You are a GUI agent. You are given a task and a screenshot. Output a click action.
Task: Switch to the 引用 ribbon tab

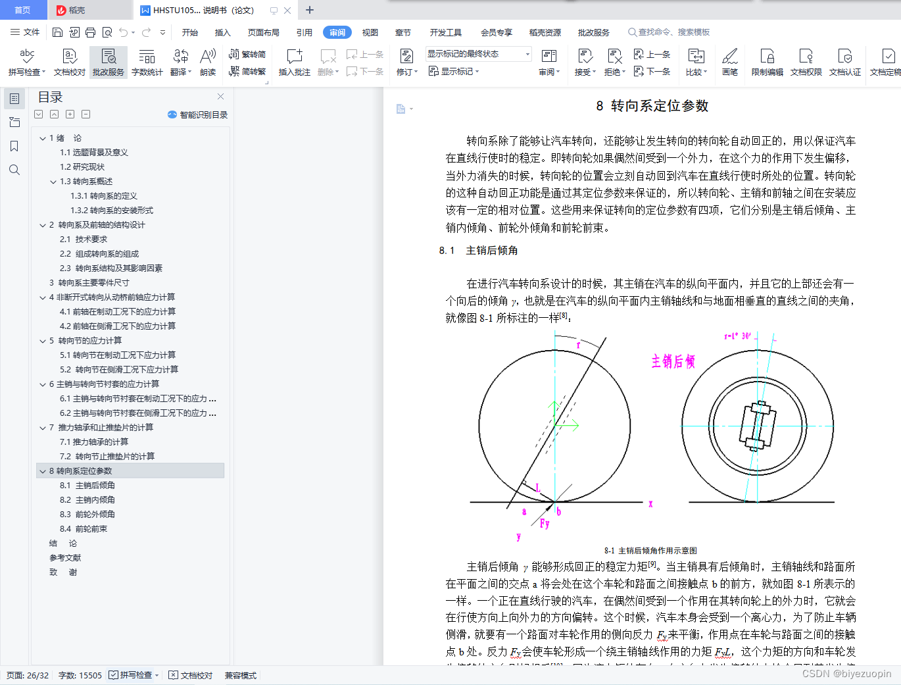pyautogui.click(x=304, y=32)
